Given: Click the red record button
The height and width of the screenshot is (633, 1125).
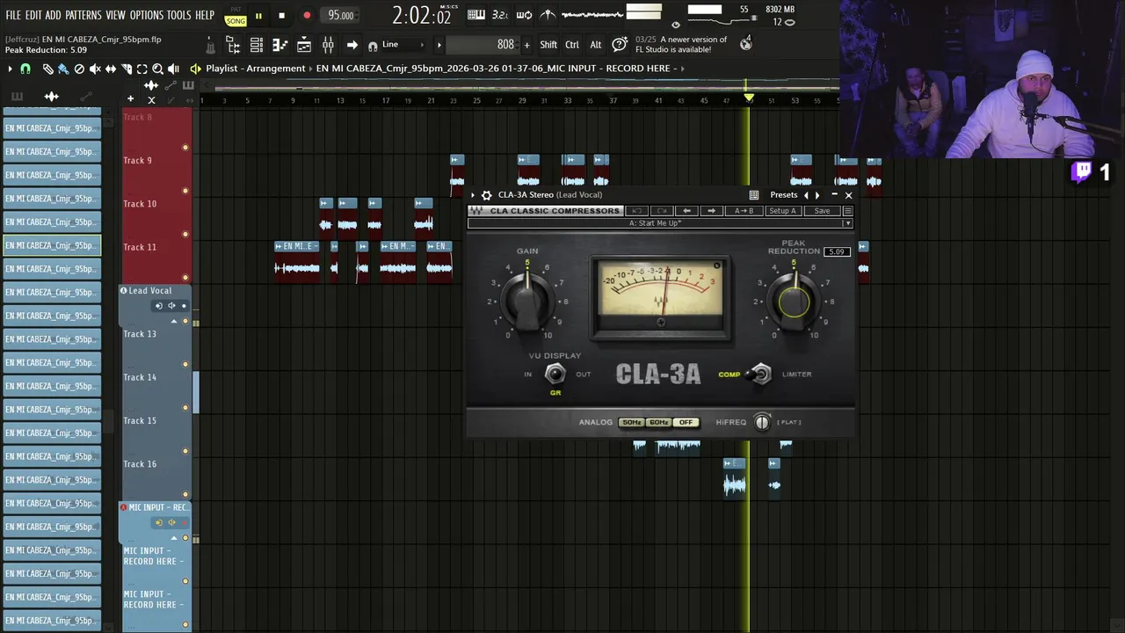Looking at the screenshot, I should click(307, 16).
